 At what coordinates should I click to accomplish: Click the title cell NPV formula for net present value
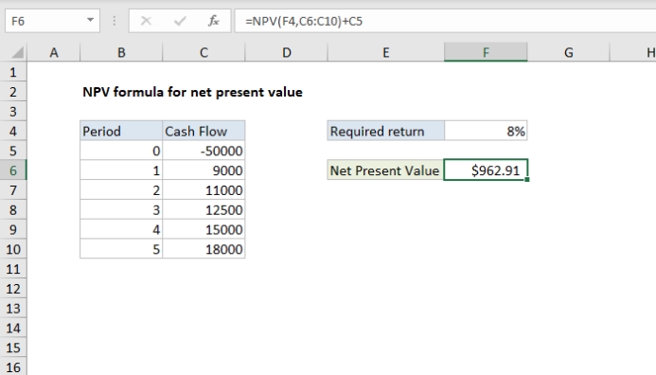[x=192, y=92]
